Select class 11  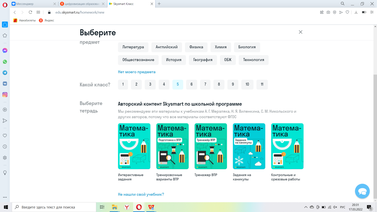coord(262,84)
